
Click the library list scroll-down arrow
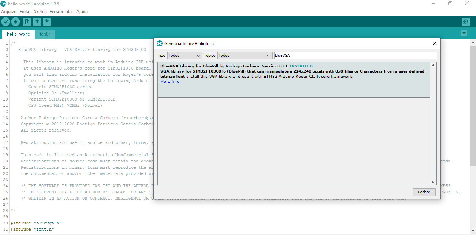tap(433, 182)
